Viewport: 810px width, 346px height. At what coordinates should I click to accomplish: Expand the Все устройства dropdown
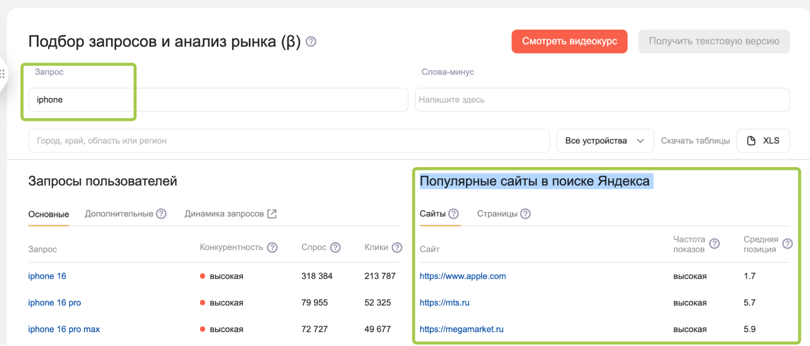(605, 141)
